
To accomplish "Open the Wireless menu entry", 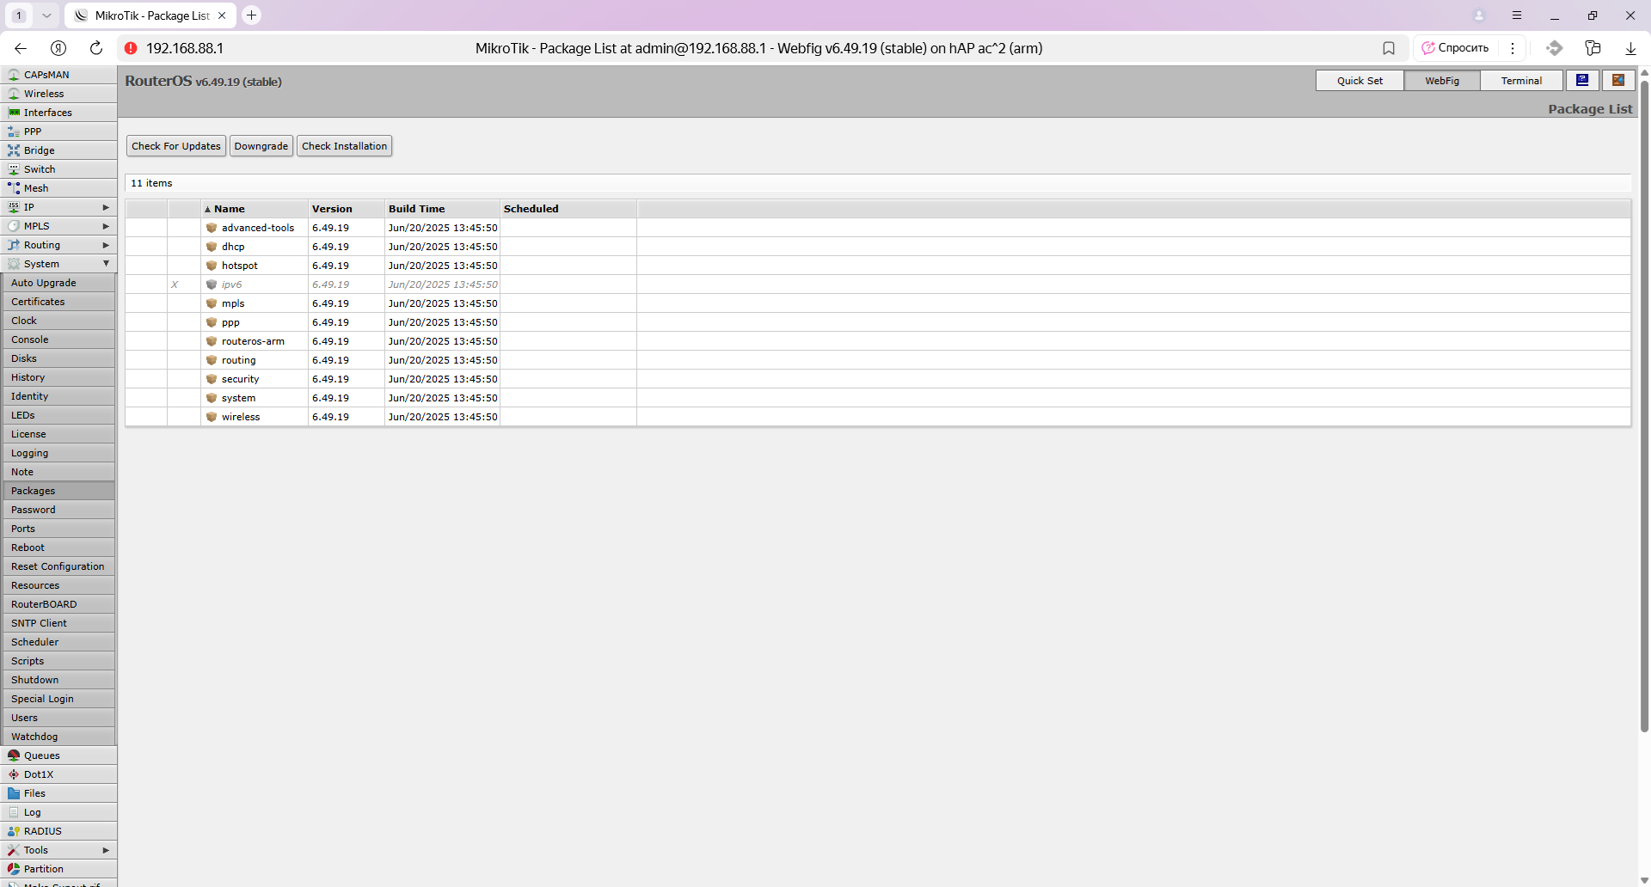I will point(58,94).
